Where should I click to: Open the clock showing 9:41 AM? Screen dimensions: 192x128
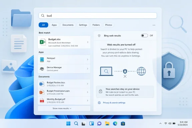(x=183, y=123)
